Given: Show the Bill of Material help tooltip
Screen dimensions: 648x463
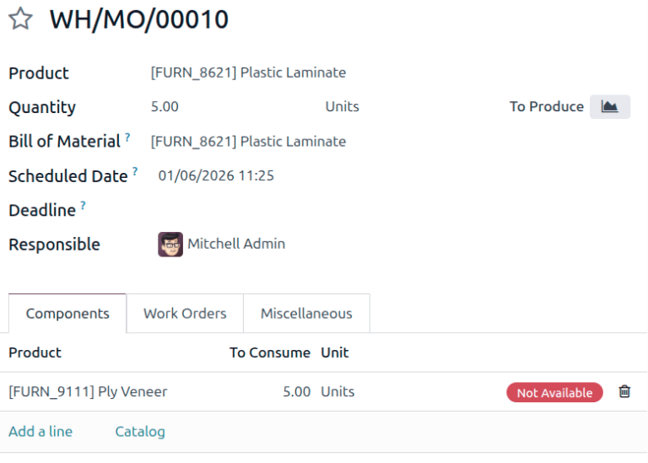Looking at the screenshot, I should pyautogui.click(x=127, y=137).
